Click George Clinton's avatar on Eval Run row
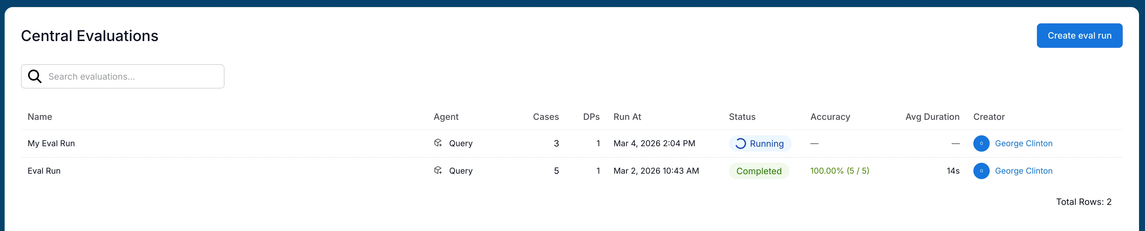This screenshot has width=1145, height=231. tap(982, 171)
